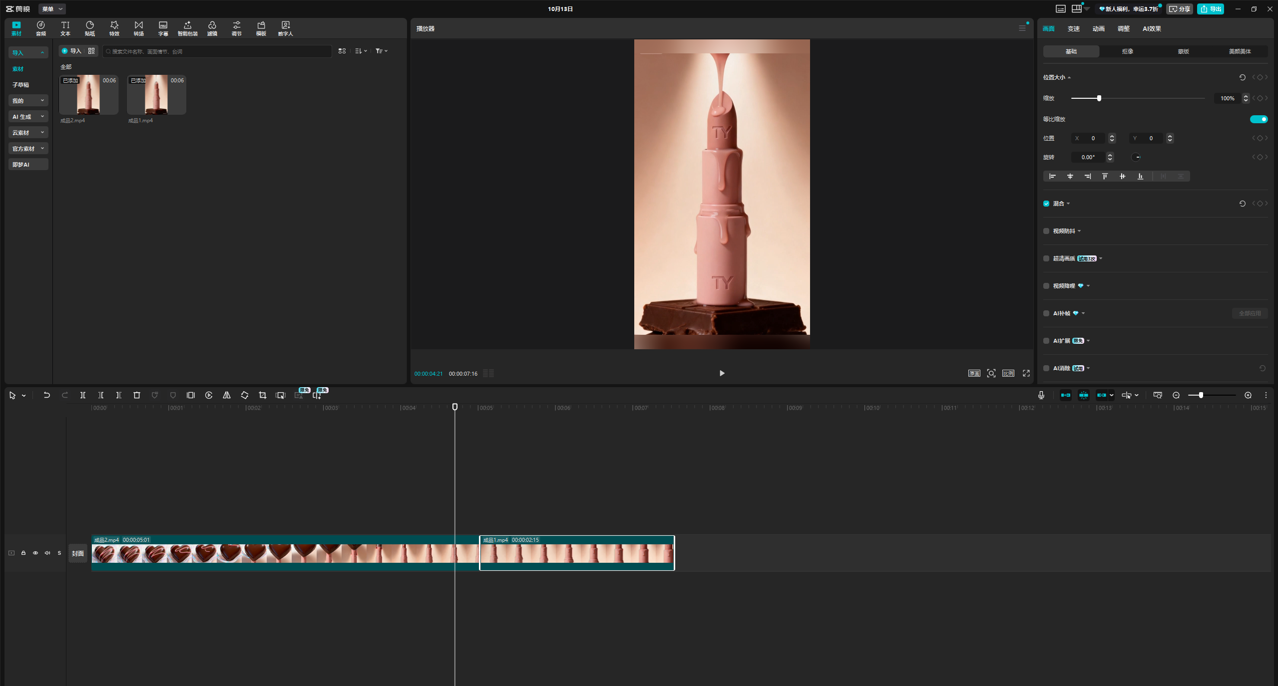The width and height of the screenshot is (1278, 686).
Task: Expand the 云素材 sidebar section
Action: click(28, 133)
